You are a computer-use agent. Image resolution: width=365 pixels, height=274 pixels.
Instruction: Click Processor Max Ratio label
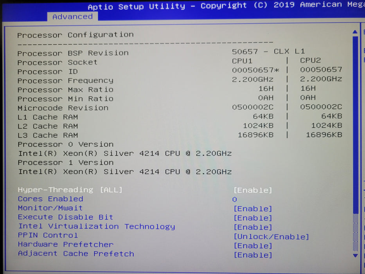65,90
